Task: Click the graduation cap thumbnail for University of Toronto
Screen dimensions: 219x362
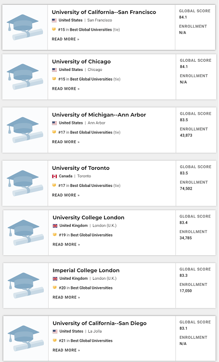Action: click(25, 183)
